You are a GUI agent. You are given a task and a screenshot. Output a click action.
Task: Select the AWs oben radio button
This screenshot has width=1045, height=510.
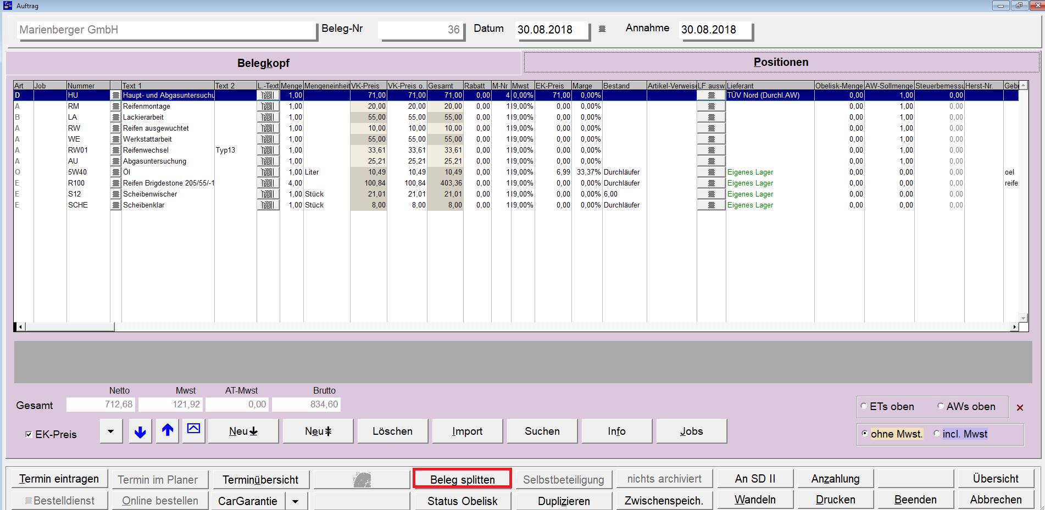click(x=940, y=406)
